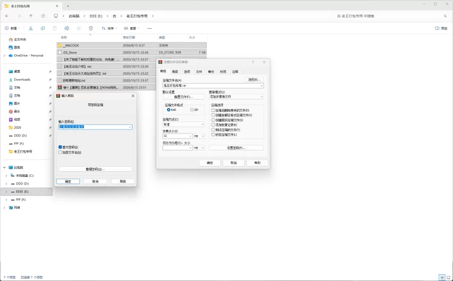Confirm password dialog with 确定

coord(68,181)
